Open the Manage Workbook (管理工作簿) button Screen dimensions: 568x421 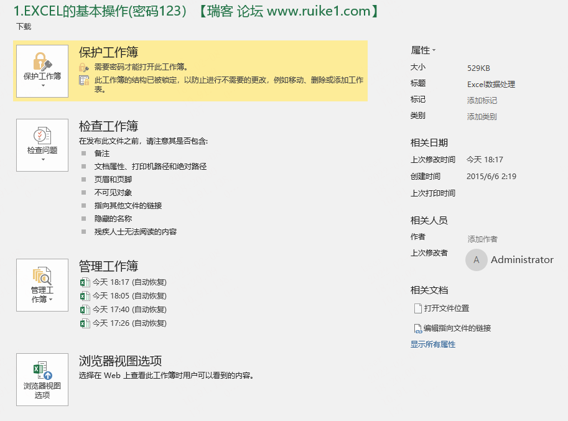pyautogui.click(x=42, y=285)
